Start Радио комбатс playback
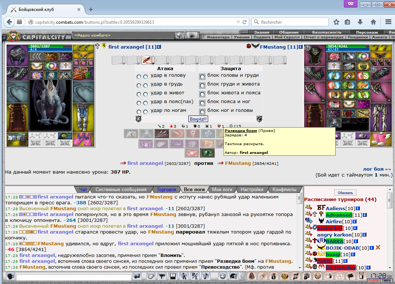This screenshot has height=284, width=395. 192,35
